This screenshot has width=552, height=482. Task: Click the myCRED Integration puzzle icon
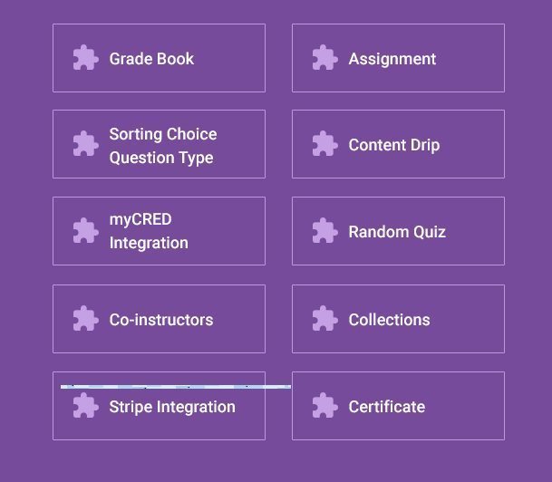[85, 231]
